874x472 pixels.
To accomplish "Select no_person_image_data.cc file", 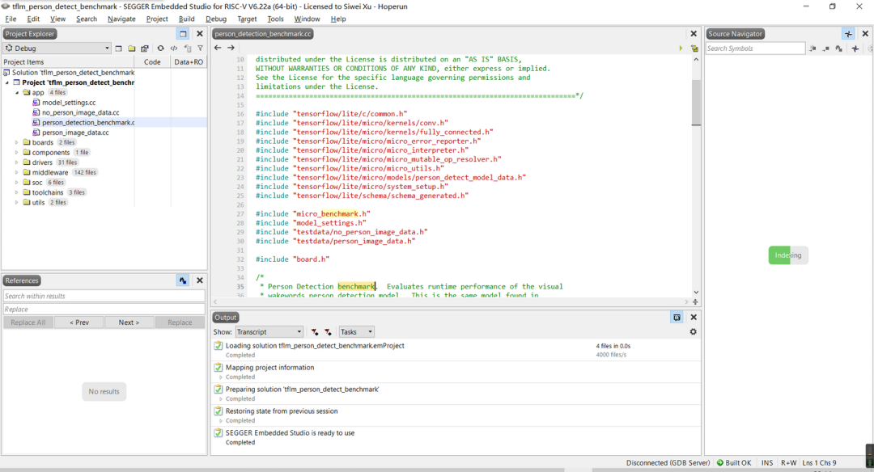I will [x=80, y=112].
